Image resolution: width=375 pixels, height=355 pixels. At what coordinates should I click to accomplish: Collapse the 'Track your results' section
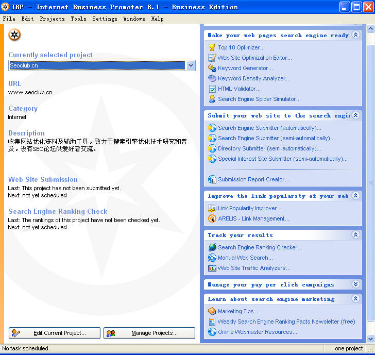(355, 235)
